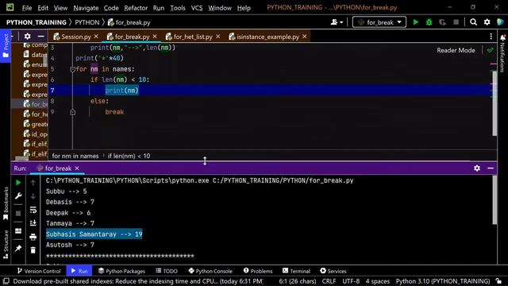508x286 pixels.
Task: Open Project panel settings gear
Action: tap(28, 37)
